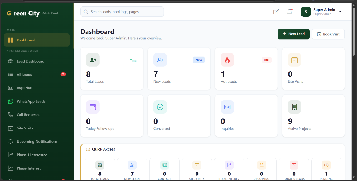Open Dashboard in the sidebar
The height and width of the screenshot is (181, 357).
37,40
